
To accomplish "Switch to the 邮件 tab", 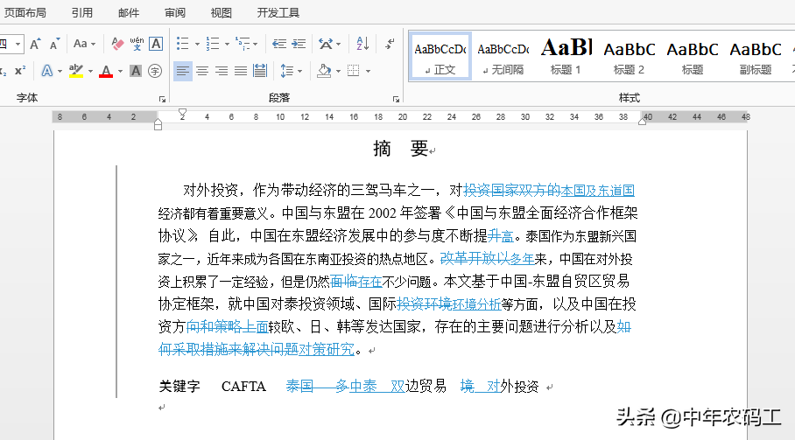I will 129,12.
